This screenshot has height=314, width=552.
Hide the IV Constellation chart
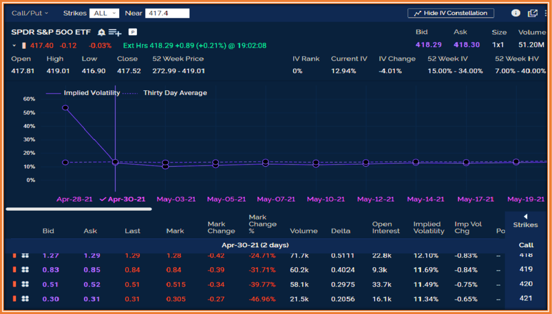point(450,13)
